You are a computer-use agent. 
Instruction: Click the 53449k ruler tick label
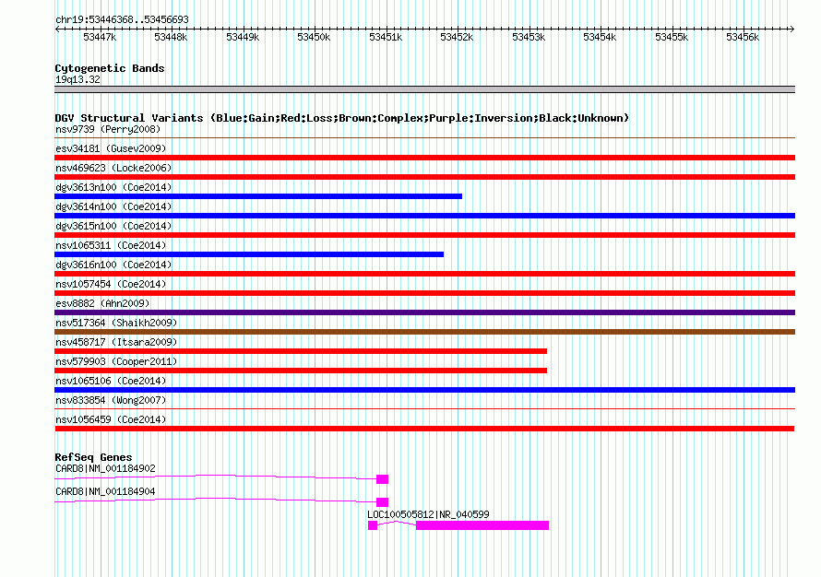(243, 37)
